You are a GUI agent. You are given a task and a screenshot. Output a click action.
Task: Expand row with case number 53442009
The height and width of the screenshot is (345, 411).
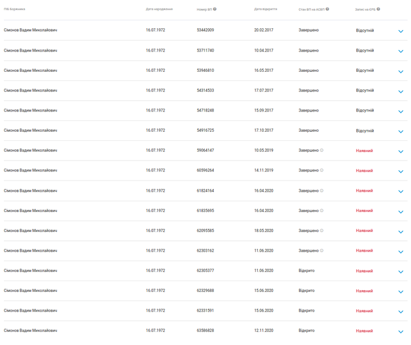(401, 31)
